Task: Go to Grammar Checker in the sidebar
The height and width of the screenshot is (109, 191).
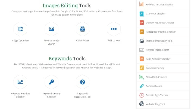Action: pyautogui.click(x=156, y=14)
